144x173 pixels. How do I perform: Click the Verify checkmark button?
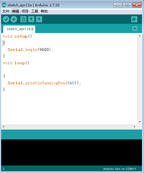(x=6, y=19)
